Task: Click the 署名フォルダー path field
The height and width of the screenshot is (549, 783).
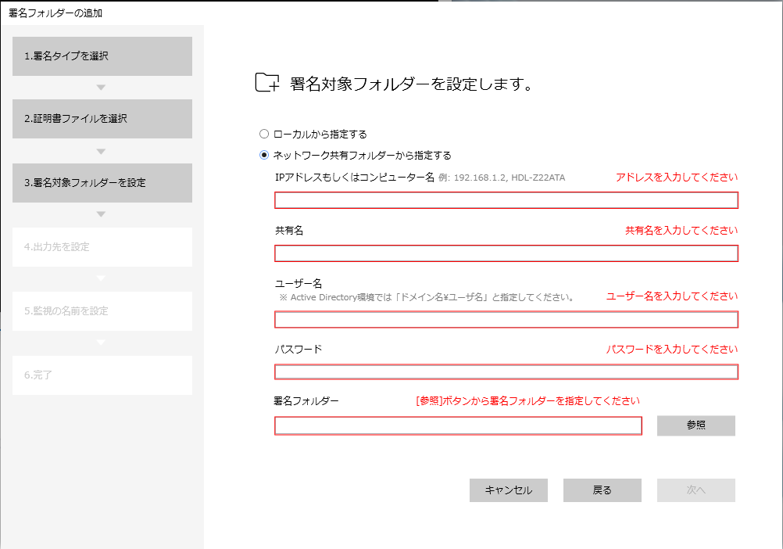Action: [x=457, y=425]
